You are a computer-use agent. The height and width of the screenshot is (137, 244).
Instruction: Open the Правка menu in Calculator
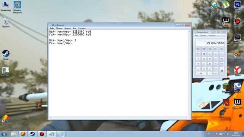(x=203, y=35)
